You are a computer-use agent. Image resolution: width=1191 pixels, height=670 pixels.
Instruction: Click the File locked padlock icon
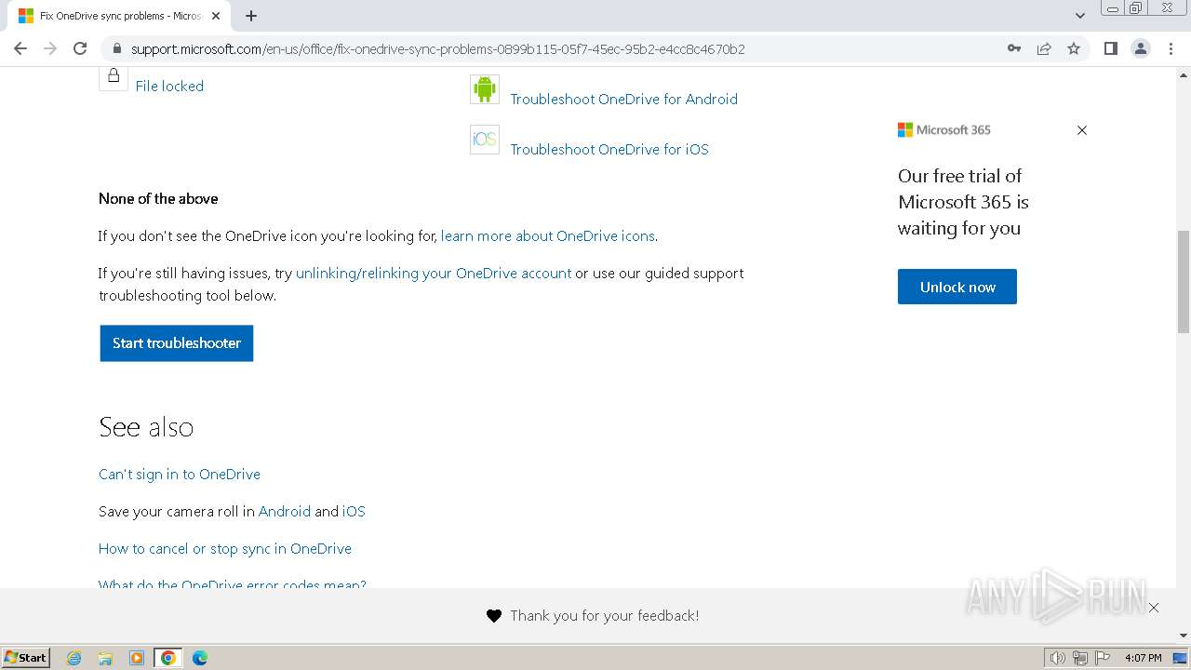click(114, 76)
